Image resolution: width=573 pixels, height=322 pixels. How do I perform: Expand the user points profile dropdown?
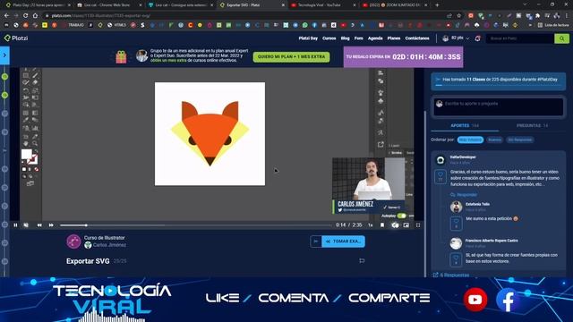coord(456,38)
